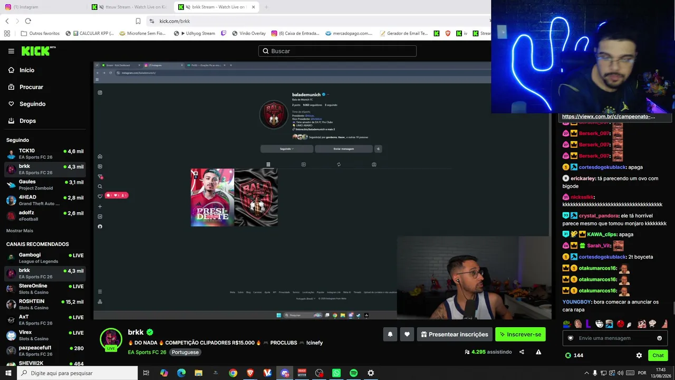Click the Envie uma mensagem chat input
The height and width of the screenshot is (380, 675).
click(615, 338)
